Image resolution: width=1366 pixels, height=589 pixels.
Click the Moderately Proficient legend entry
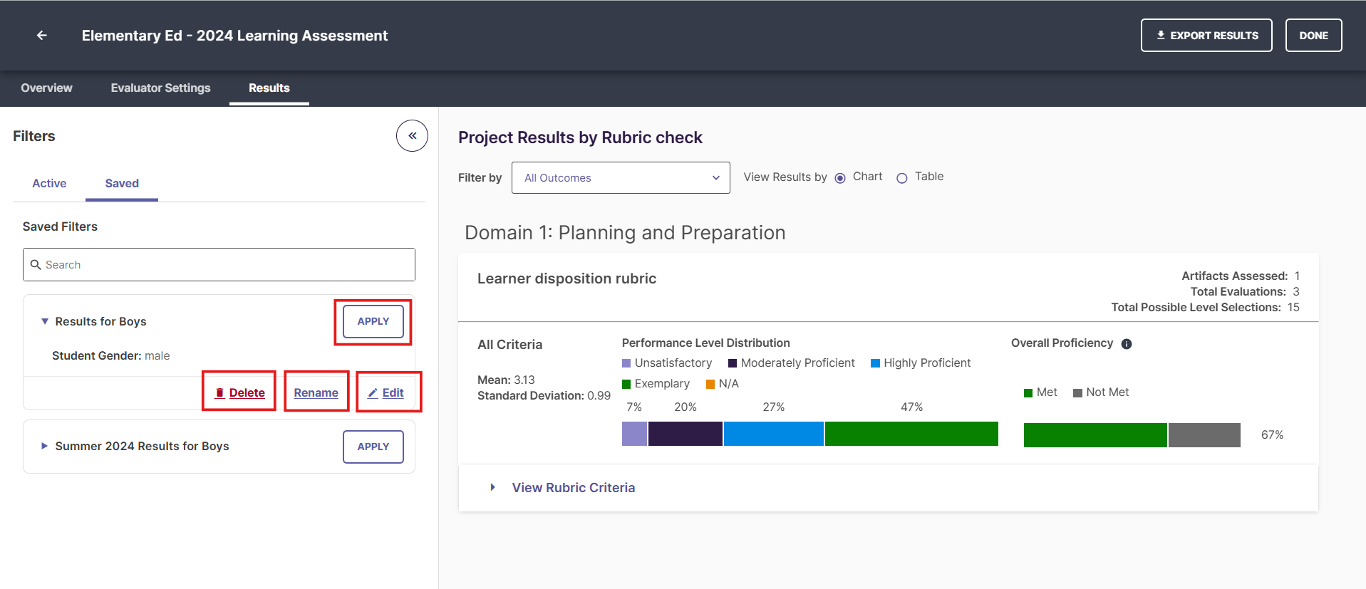pyautogui.click(x=791, y=363)
